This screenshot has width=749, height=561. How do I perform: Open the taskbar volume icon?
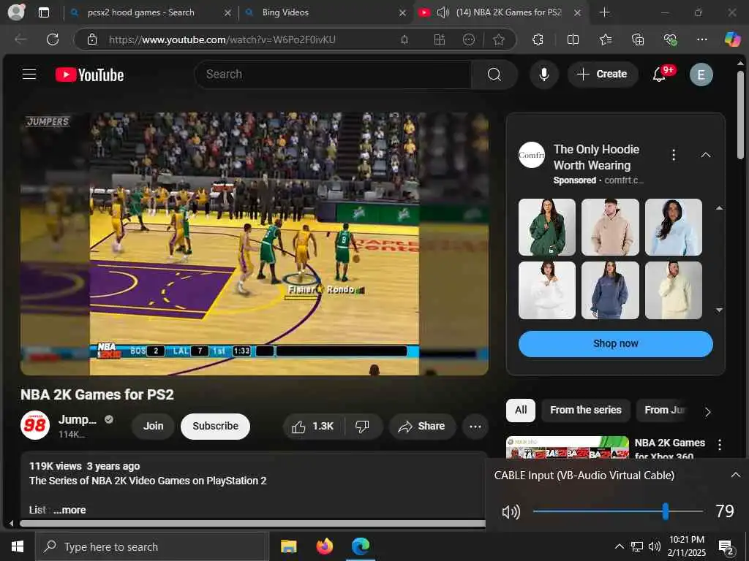[654, 546]
